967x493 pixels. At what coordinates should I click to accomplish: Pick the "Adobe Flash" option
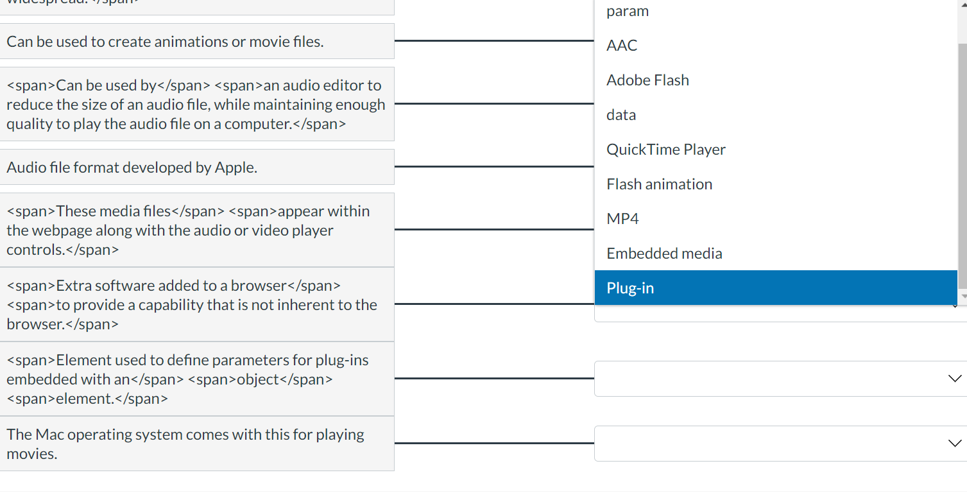tap(647, 80)
